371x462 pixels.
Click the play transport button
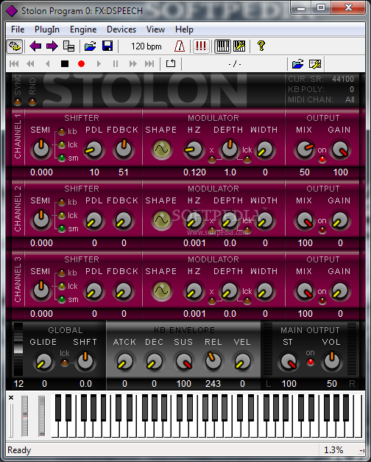99,64
